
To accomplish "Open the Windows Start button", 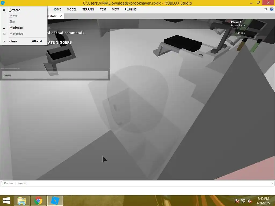I will coord(6,201).
